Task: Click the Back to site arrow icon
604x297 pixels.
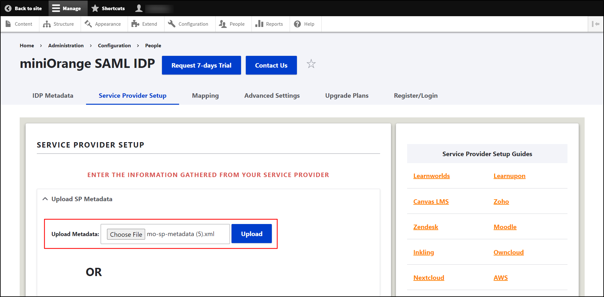Action: click(8, 9)
